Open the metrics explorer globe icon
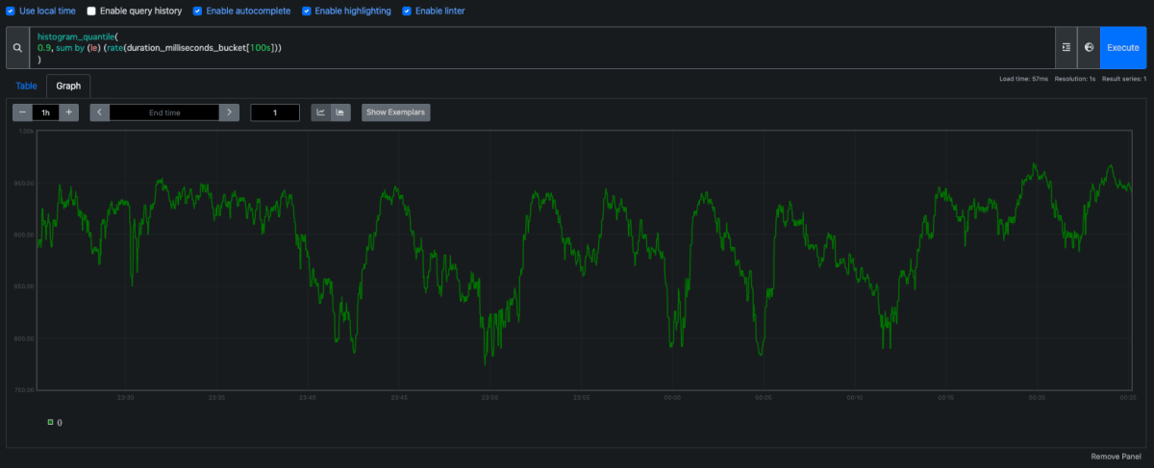This screenshot has height=468, width=1154. [1089, 47]
